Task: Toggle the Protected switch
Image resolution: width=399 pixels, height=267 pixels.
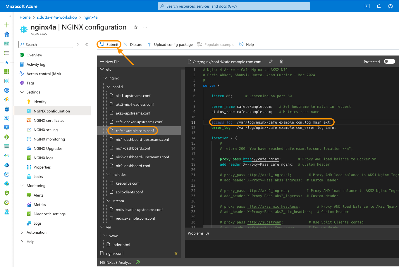Action: [x=389, y=61]
